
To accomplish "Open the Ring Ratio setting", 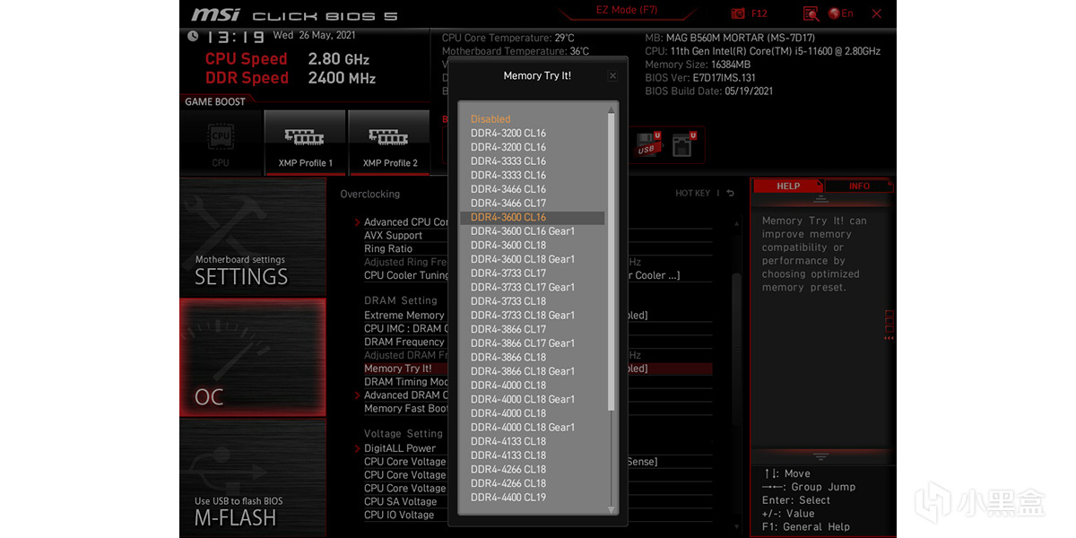I will tap(388, 249).
